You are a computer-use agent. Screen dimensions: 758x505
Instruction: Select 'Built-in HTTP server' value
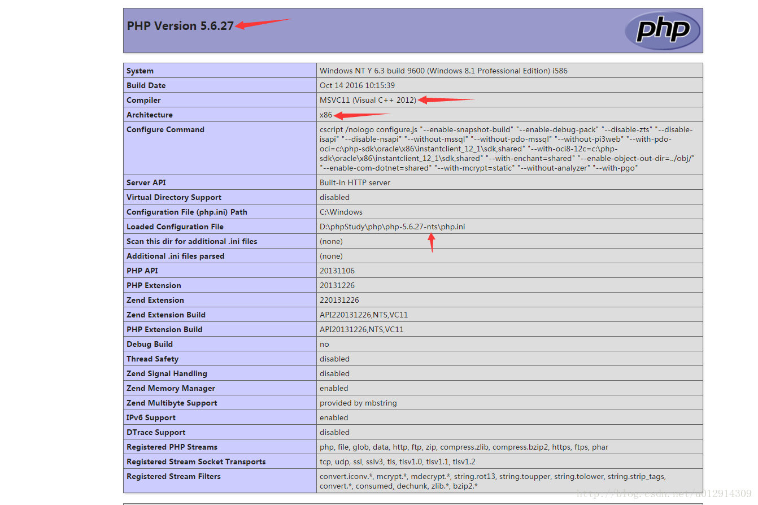pyautogui.click(x=355, y=182)
